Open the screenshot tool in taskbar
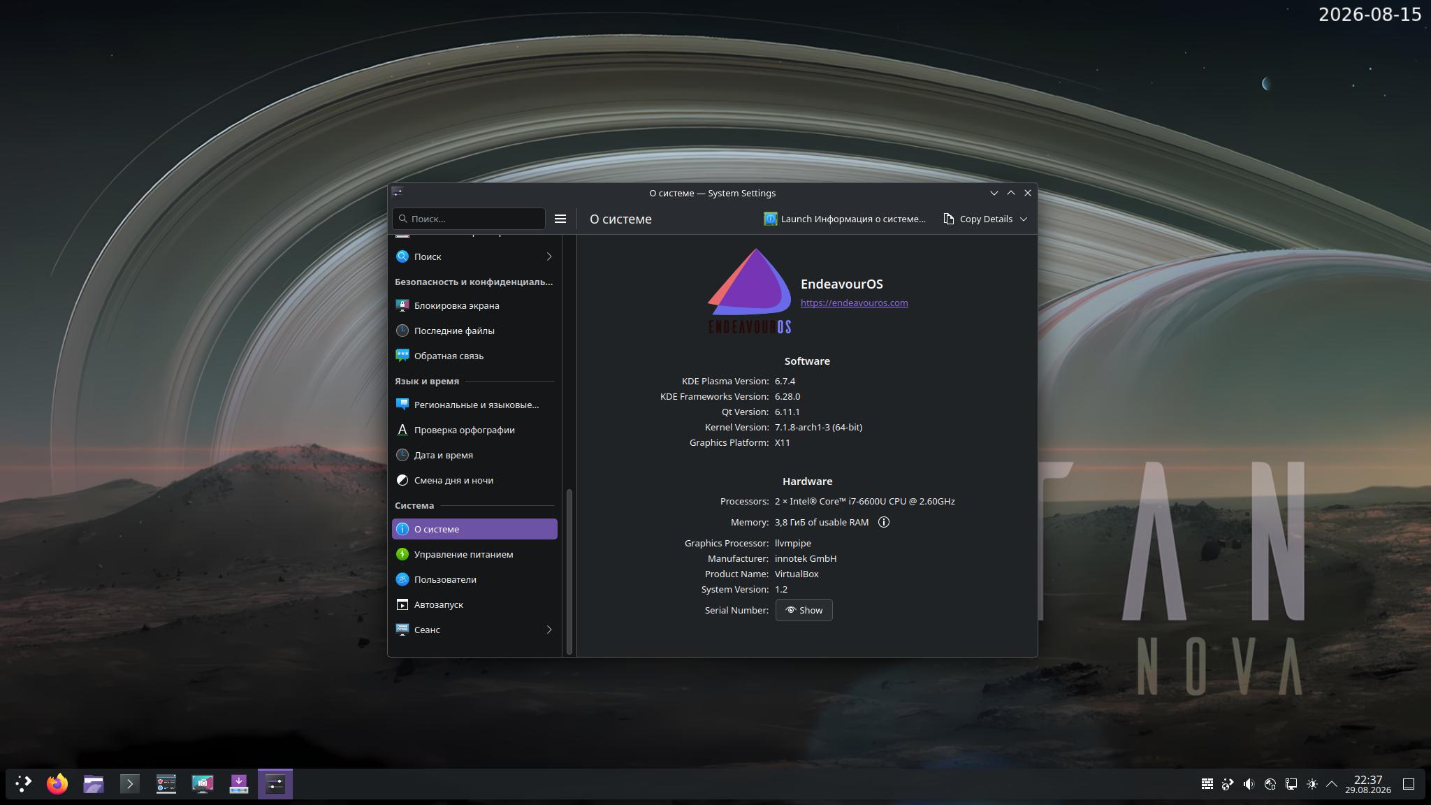 [203, 784]
